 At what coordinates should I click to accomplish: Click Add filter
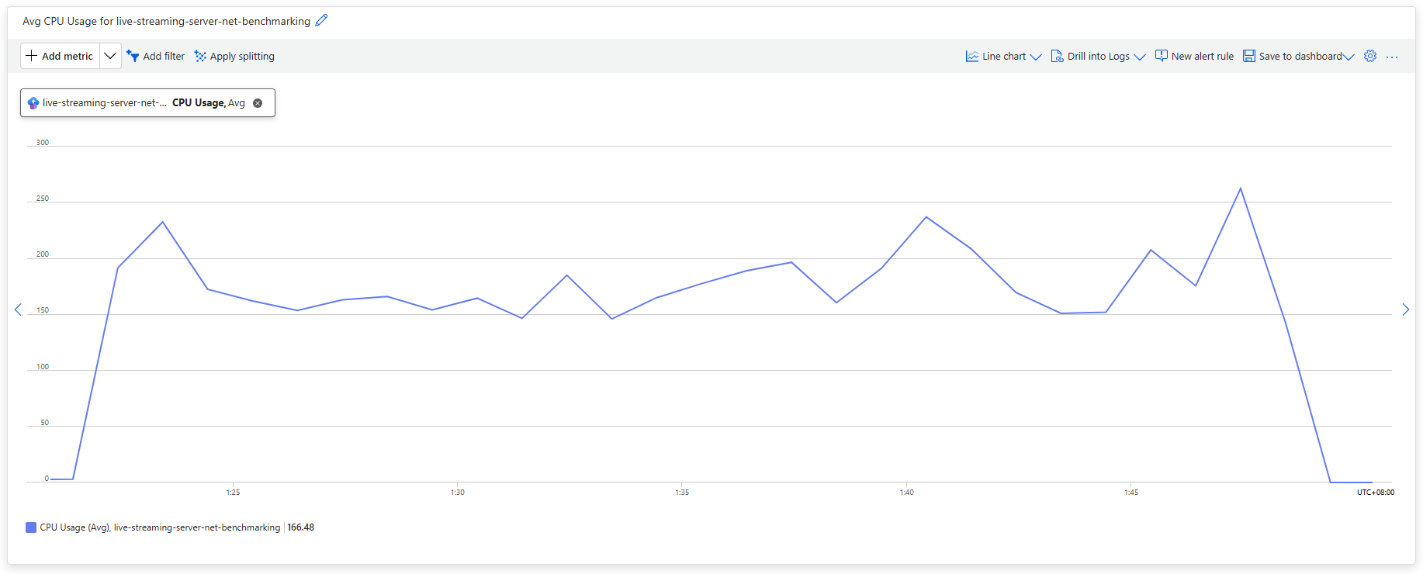[156, 56]
